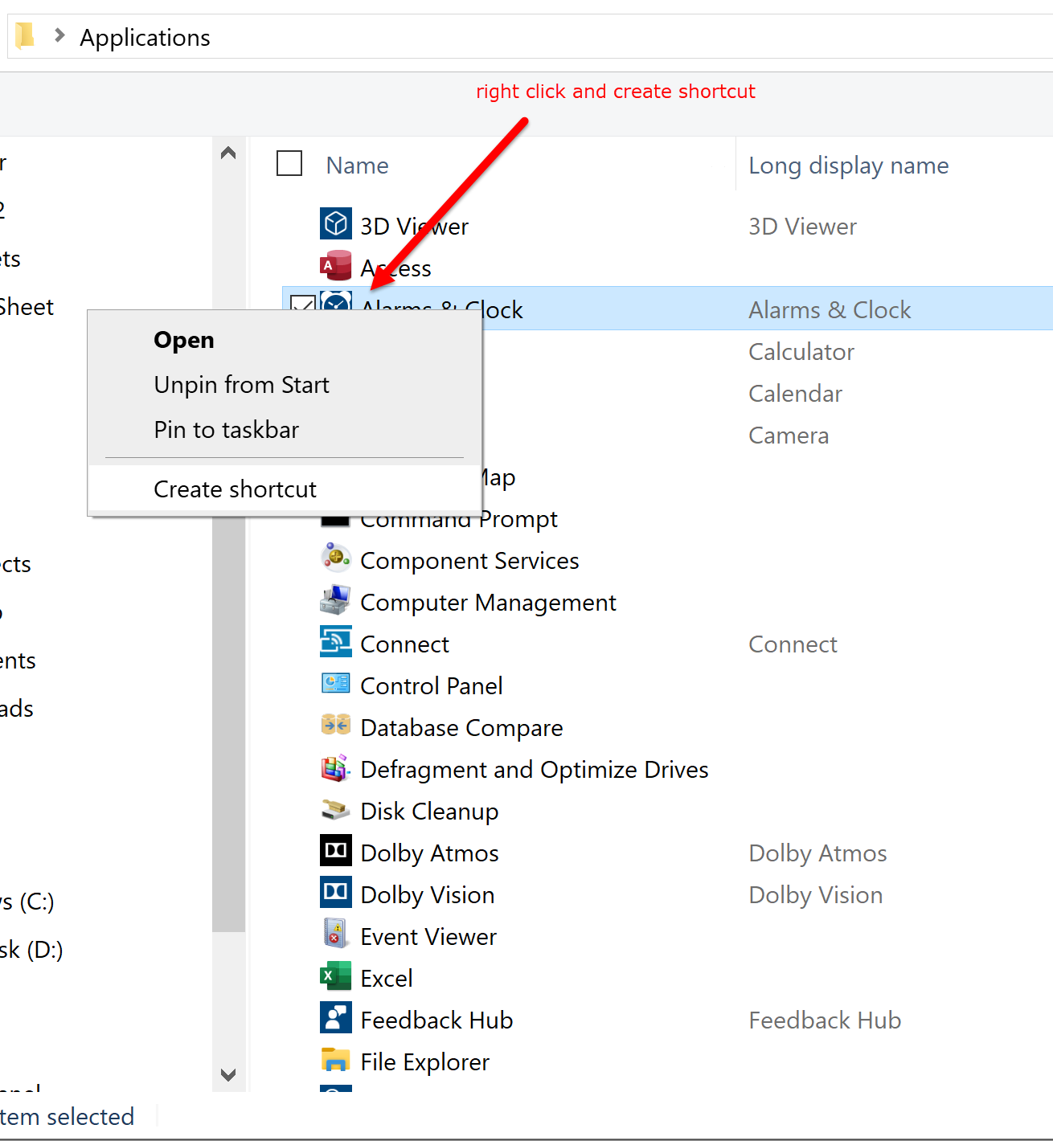Open the Event Viewer icon
Viewport: 1053px width, 1141px height.
[x=335, y=934]
